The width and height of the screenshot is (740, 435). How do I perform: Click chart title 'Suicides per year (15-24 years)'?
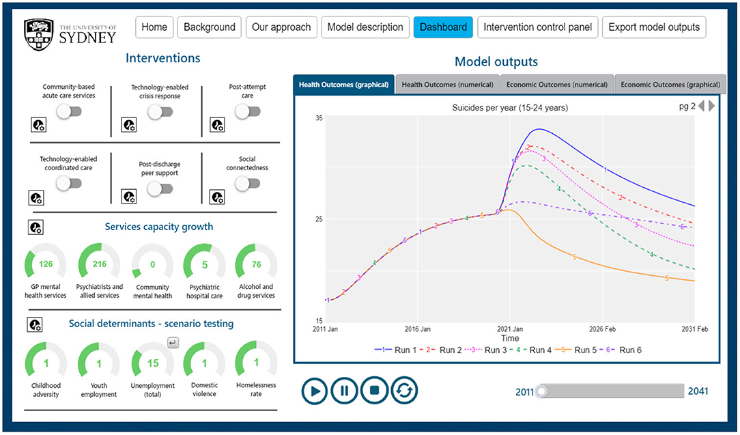click(x=510, y=108)
